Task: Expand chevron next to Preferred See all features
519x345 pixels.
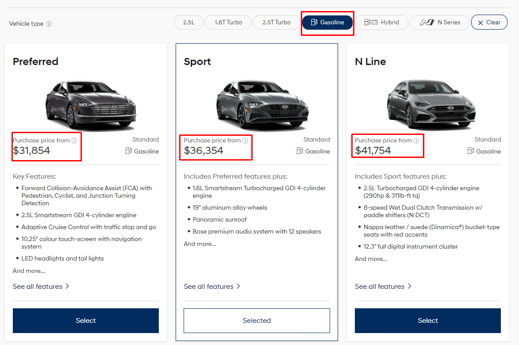Action: point(67,286)
